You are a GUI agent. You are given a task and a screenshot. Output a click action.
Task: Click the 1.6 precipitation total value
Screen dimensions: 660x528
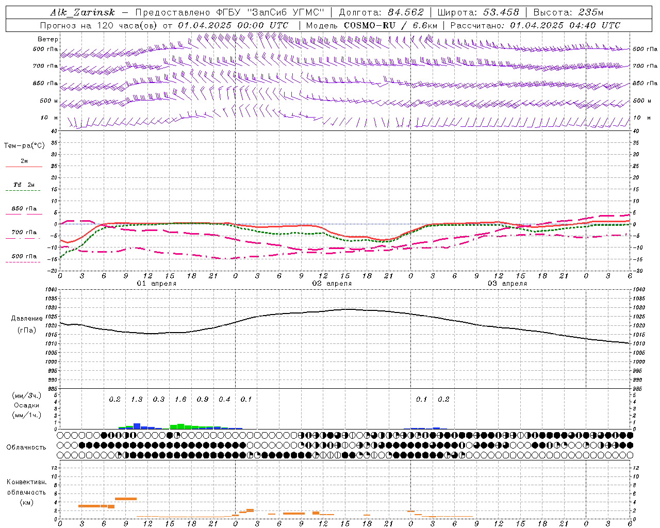pos(180,399)
